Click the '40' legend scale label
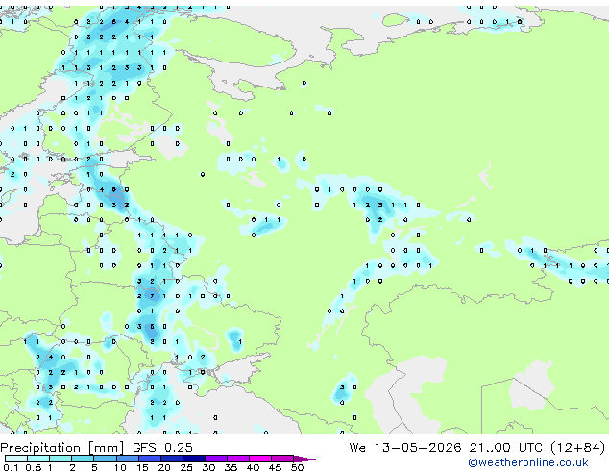 253,467
